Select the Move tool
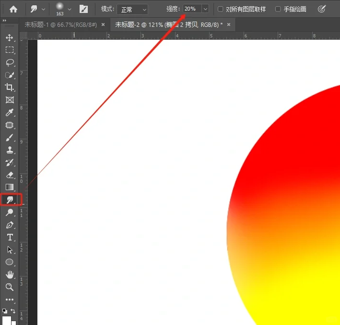 click(9, 37)
